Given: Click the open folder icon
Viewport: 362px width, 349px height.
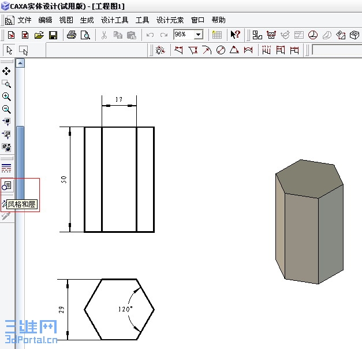Looking at the screenshot, I should (x=39, y=35).
